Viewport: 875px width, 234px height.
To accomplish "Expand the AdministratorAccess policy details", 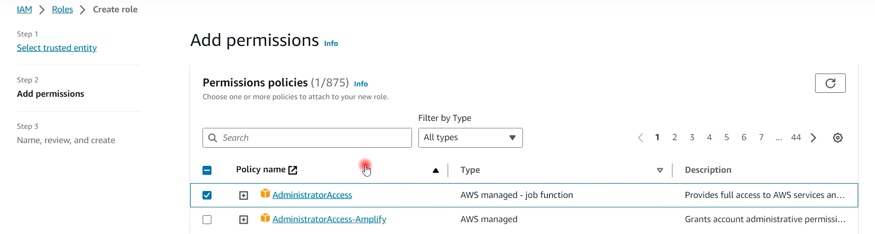I will point(244,195).
